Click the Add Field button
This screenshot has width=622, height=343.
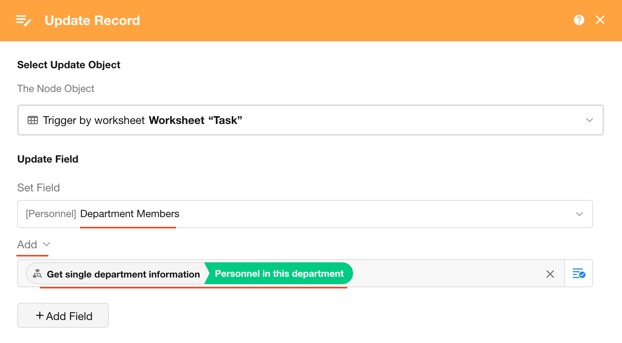pos(63,316)
